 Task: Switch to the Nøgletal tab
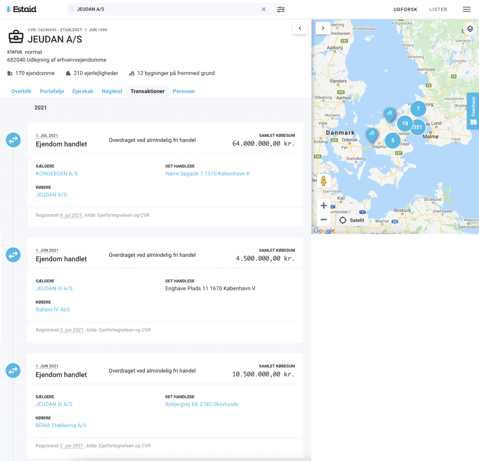[x=112, y=91]
